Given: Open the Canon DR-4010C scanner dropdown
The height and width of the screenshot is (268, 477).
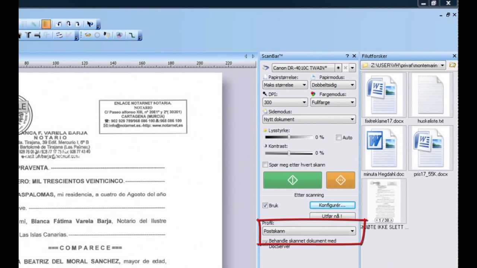Looking at the screenshot, I should pyautogui.click(x=352, y=68).
